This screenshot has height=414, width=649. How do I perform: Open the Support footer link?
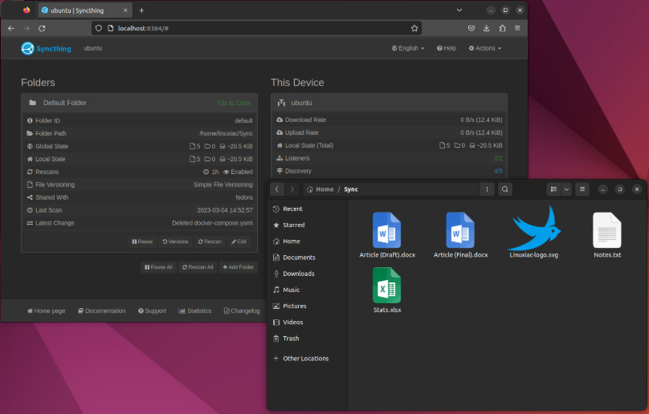click(x=152, y=310)
